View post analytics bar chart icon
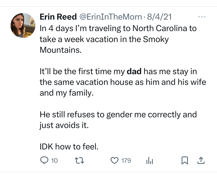 point(149,160)
